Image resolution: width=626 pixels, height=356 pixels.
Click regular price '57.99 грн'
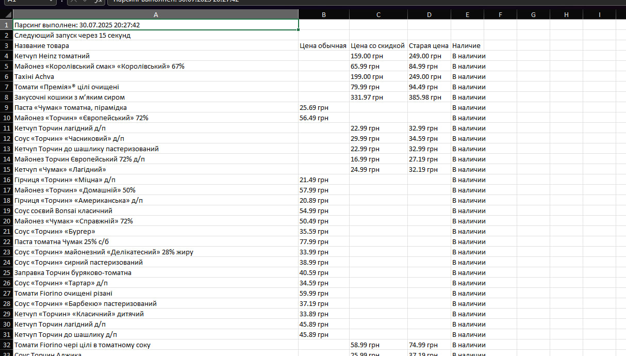(324, 190)
